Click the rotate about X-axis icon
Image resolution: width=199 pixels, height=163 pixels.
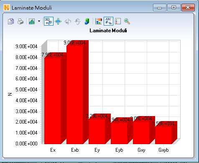click(x=77, y=21)
